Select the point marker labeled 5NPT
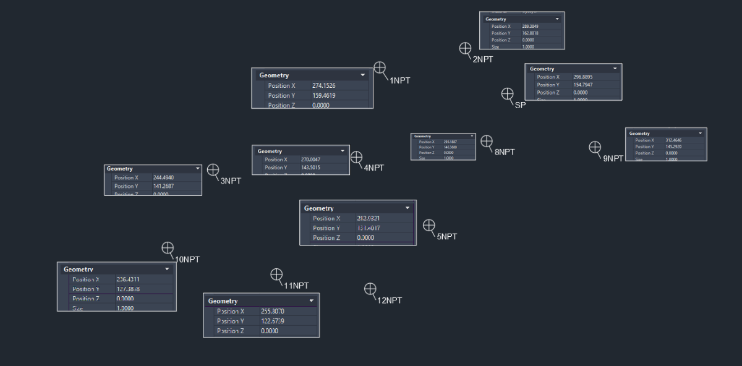Image resolution: width=742 pixels, height=366 pixels. pos(429,225)
